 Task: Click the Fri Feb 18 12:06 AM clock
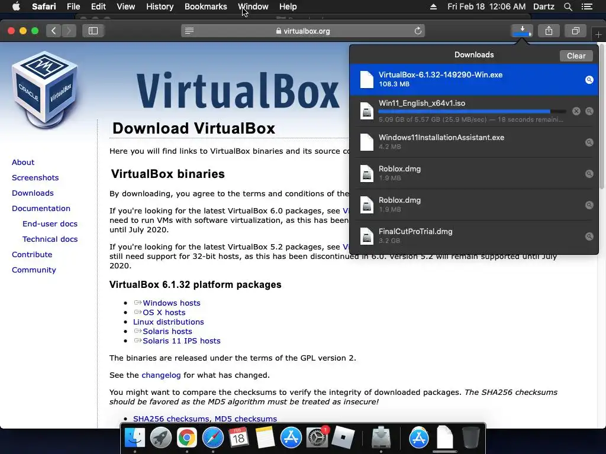pyautogui.click(x=486, y=7)
